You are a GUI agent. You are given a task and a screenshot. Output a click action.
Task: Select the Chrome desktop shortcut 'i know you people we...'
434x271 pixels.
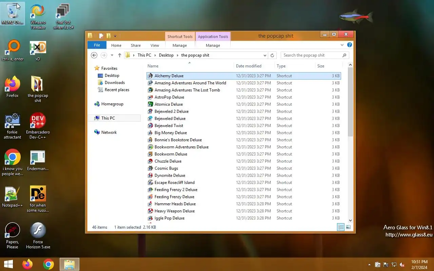point(13,163)
